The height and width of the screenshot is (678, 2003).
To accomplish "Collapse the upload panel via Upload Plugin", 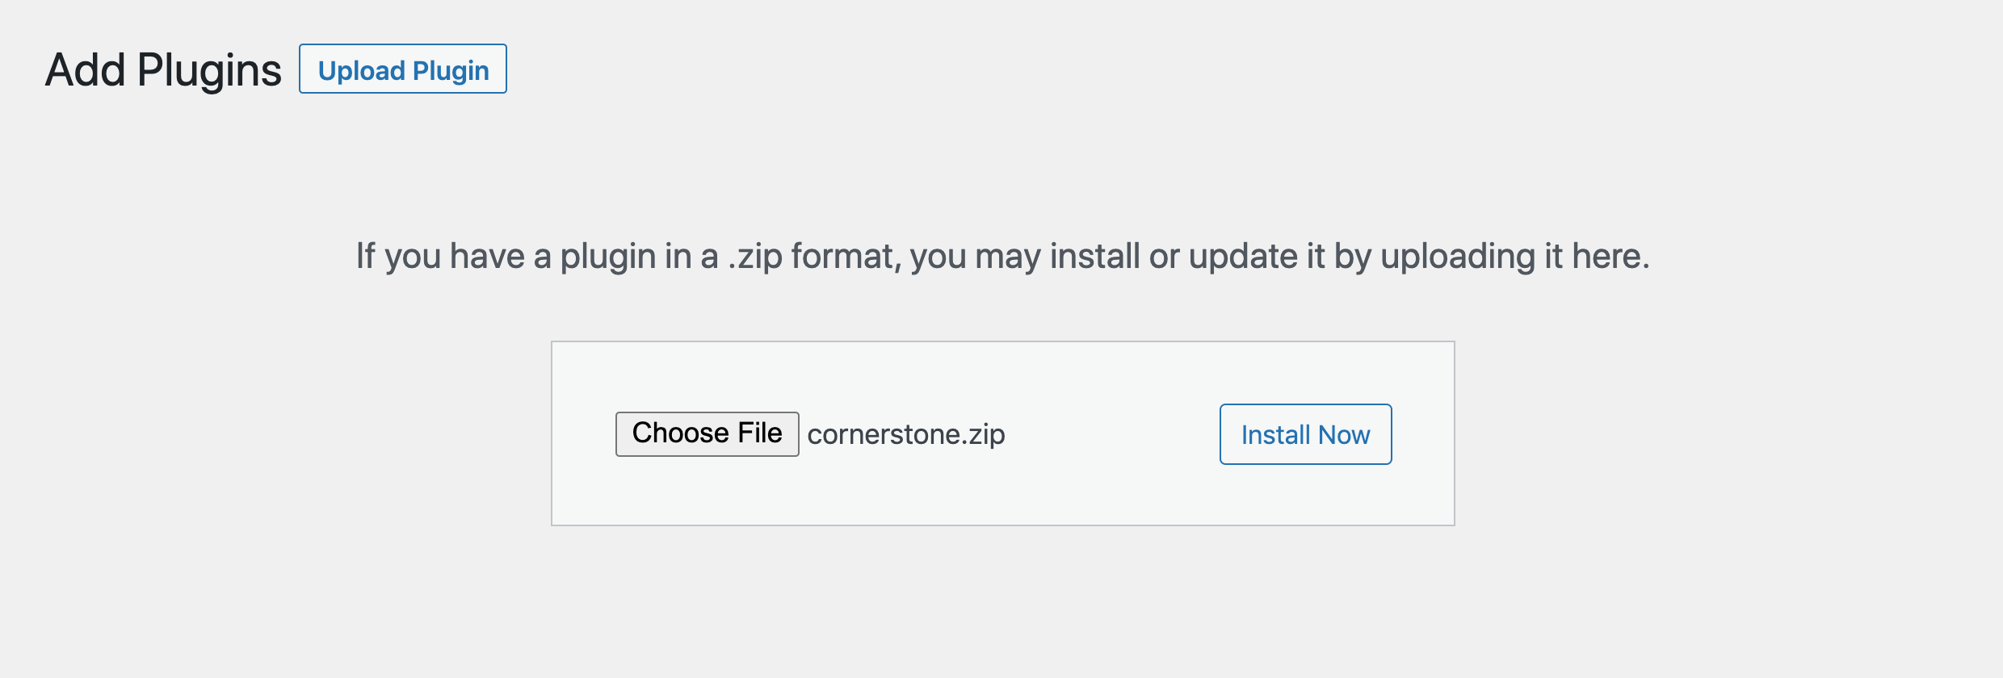I will (402, 69).
